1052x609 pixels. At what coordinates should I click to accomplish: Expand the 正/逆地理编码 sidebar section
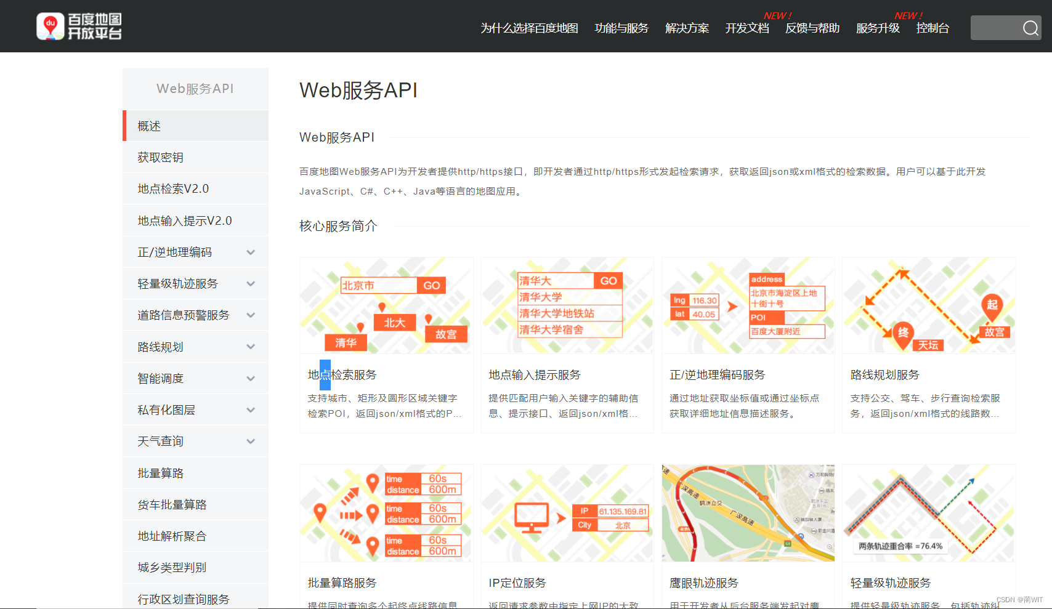(x=251, y=252)
